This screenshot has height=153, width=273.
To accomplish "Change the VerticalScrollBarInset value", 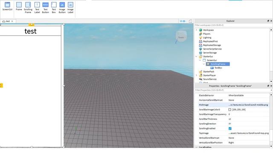I will point(249,138).
